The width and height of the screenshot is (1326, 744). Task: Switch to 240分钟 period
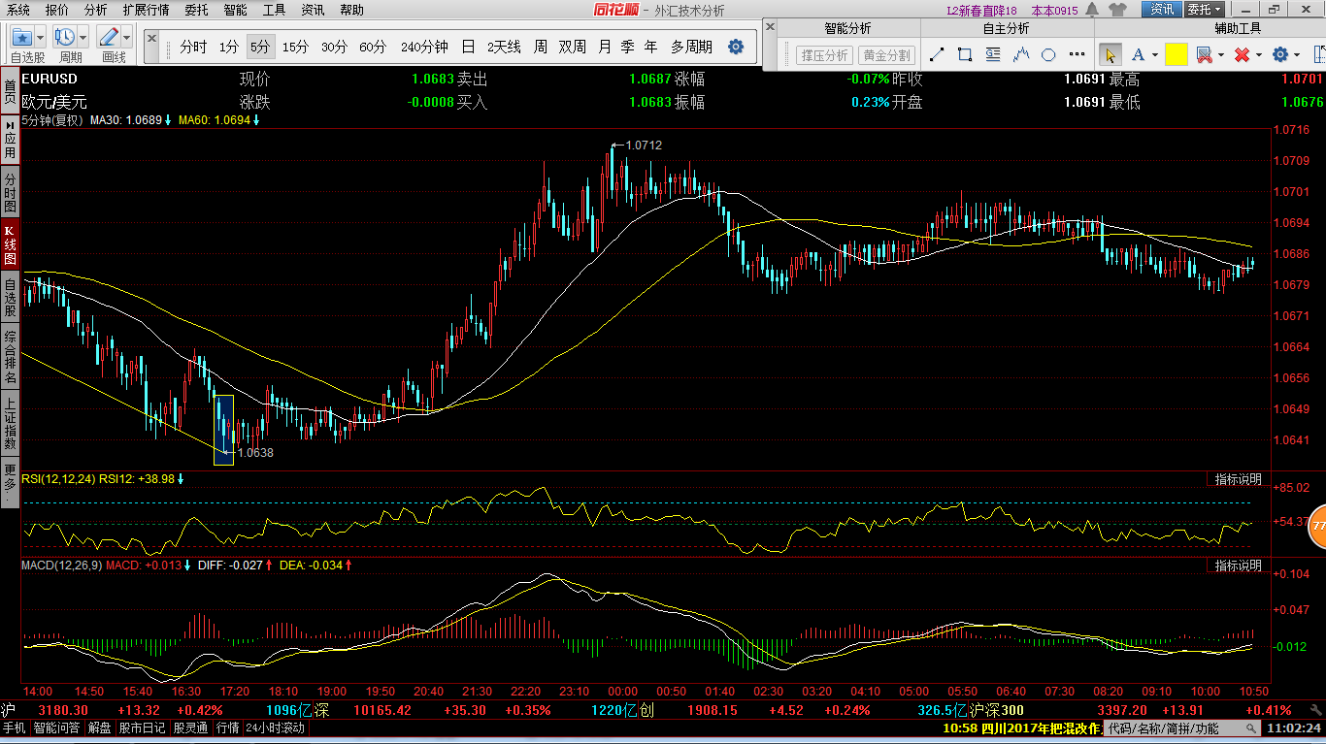pos(424,47)
